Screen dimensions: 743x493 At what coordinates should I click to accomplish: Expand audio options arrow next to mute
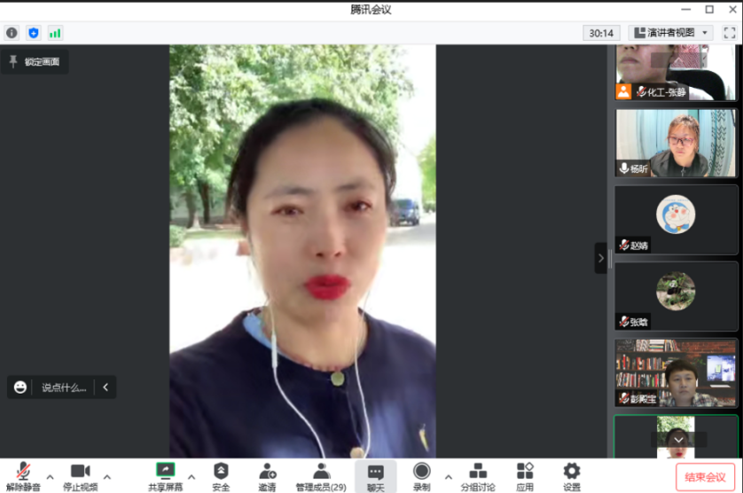[x=51, y=477]
